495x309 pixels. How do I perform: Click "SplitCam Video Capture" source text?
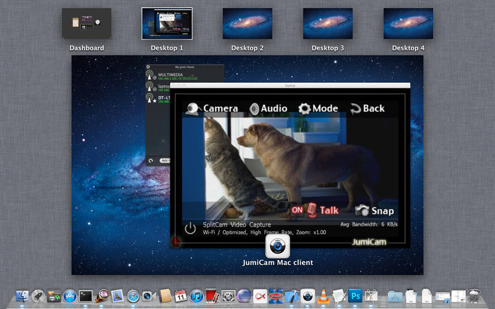point(237,224)
